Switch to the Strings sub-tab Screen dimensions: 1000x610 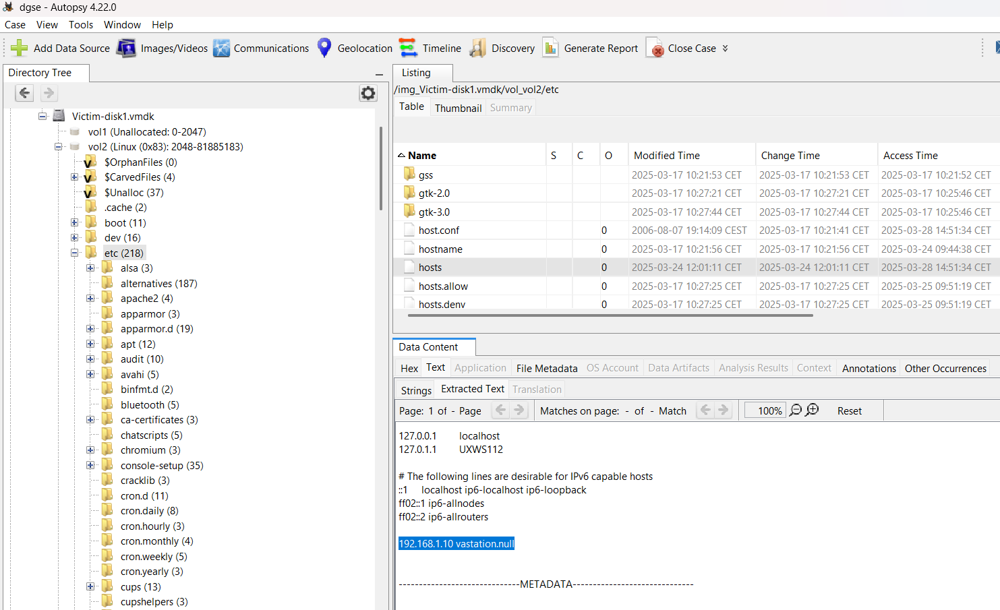click(416, 390)
